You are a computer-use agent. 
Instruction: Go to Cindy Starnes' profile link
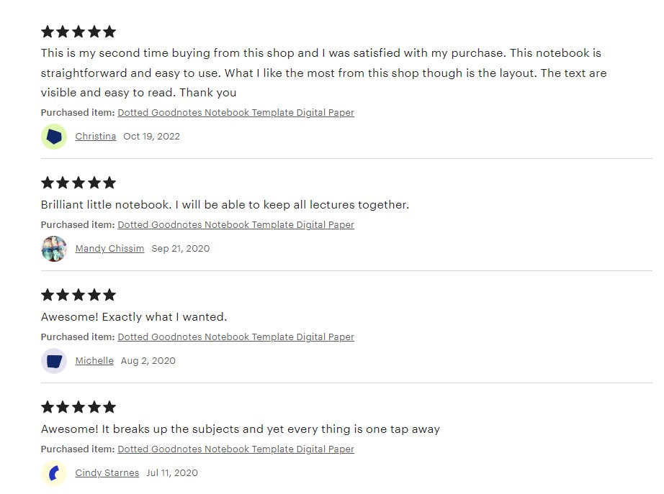(107, 473)
